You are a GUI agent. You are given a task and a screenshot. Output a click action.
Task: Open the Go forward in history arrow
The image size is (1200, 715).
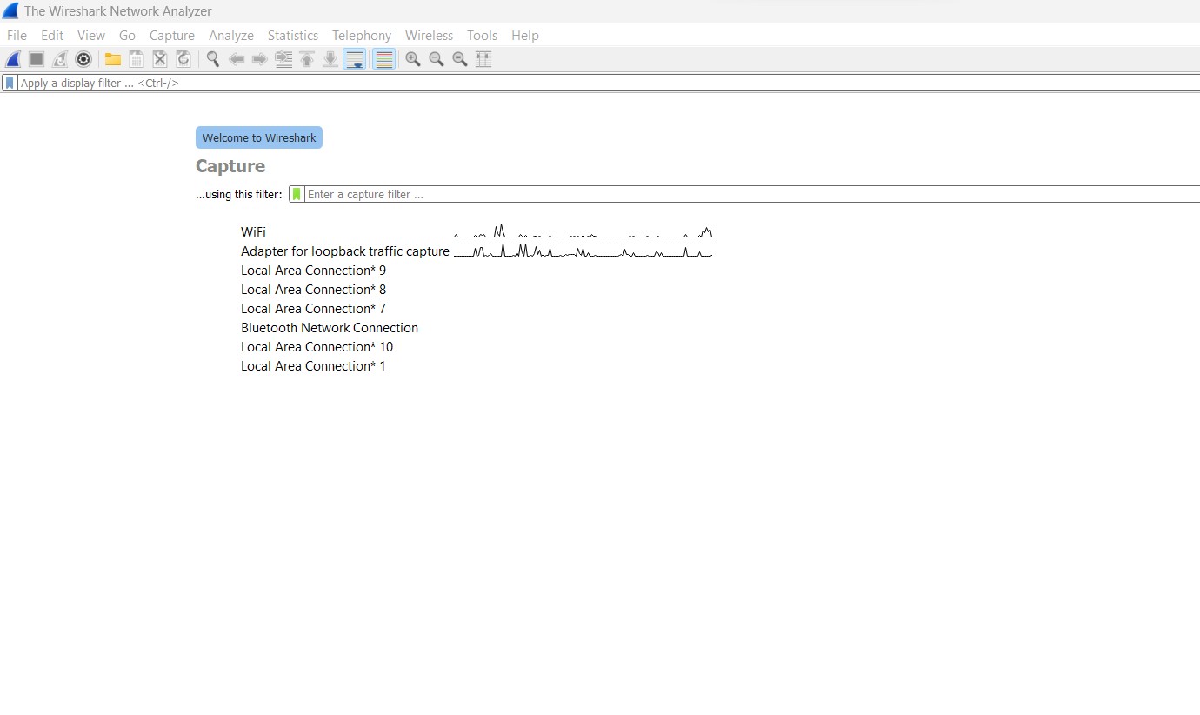259,59
